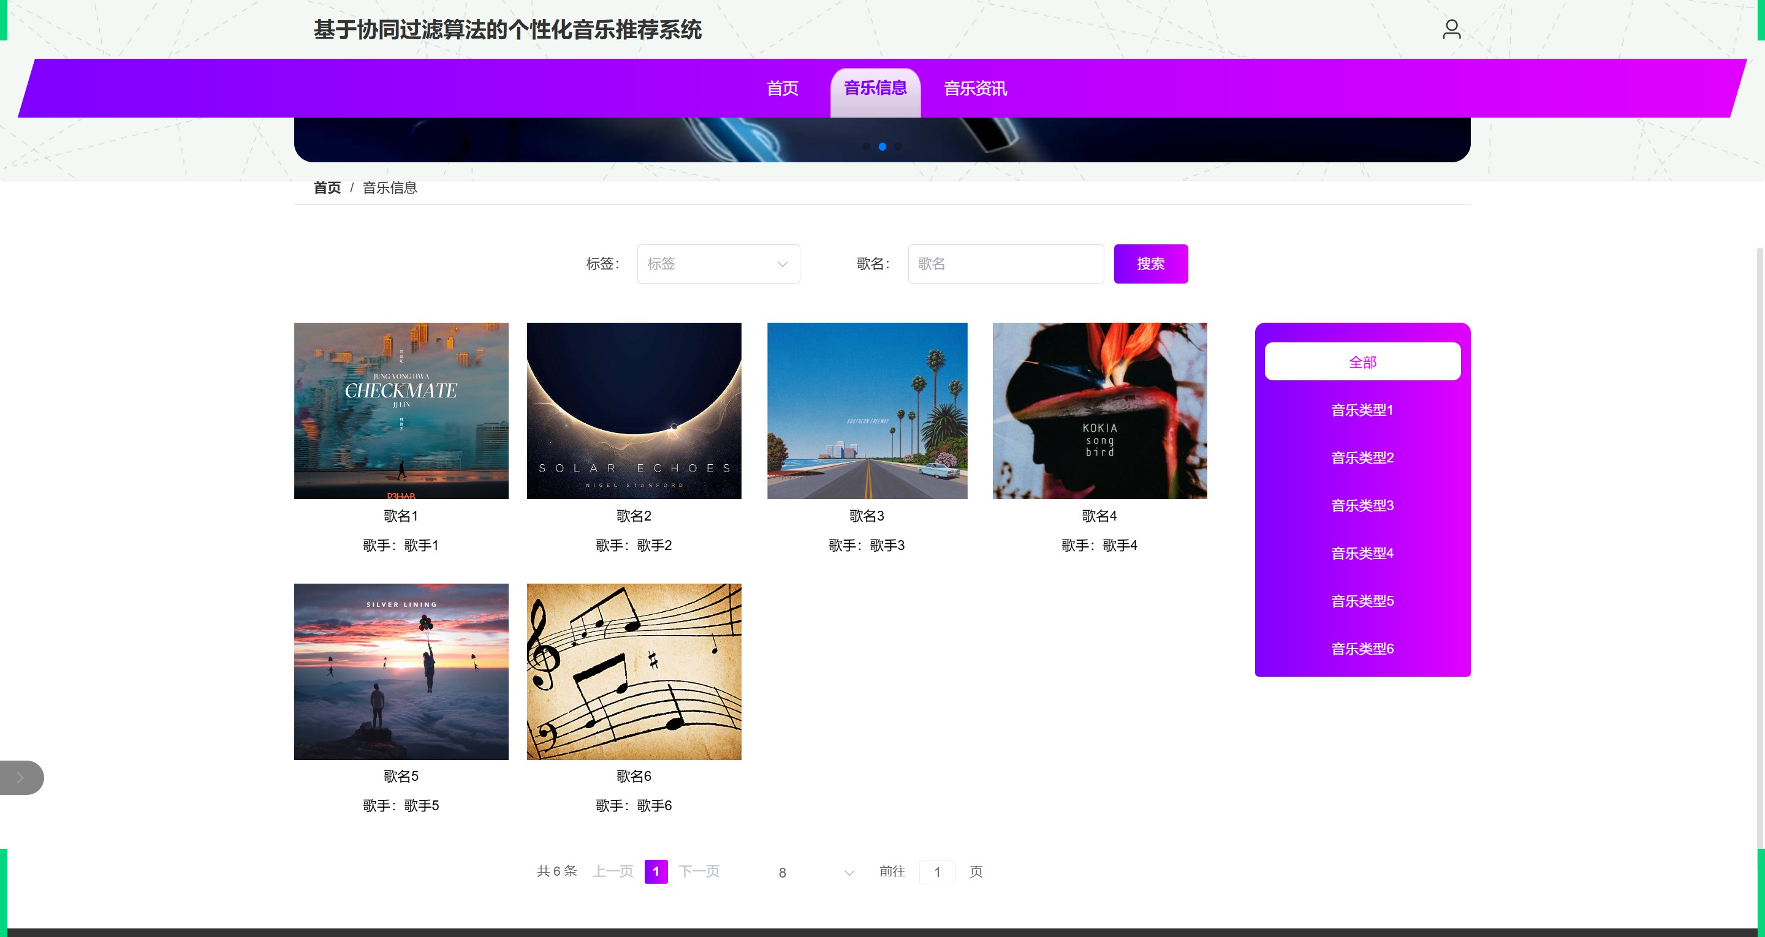Click the 搜索 button

[1150, 264]
